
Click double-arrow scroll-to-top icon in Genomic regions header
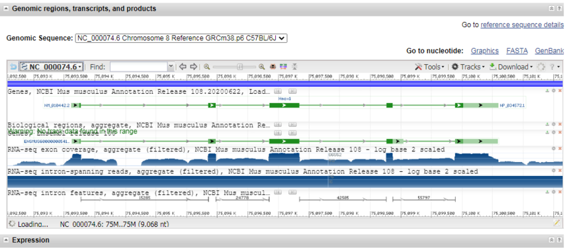(x=552, y=9)
